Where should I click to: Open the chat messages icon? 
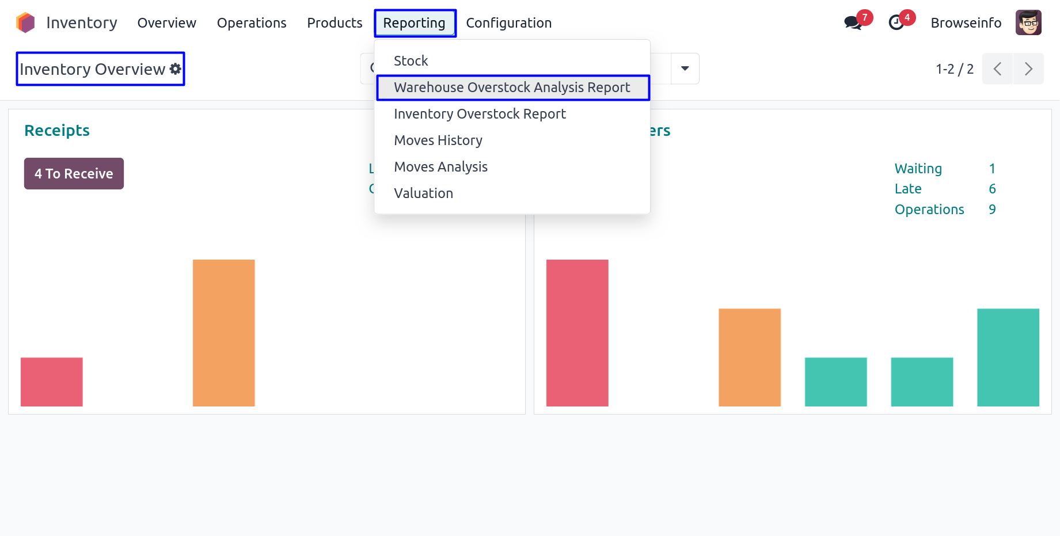[852, 23]
